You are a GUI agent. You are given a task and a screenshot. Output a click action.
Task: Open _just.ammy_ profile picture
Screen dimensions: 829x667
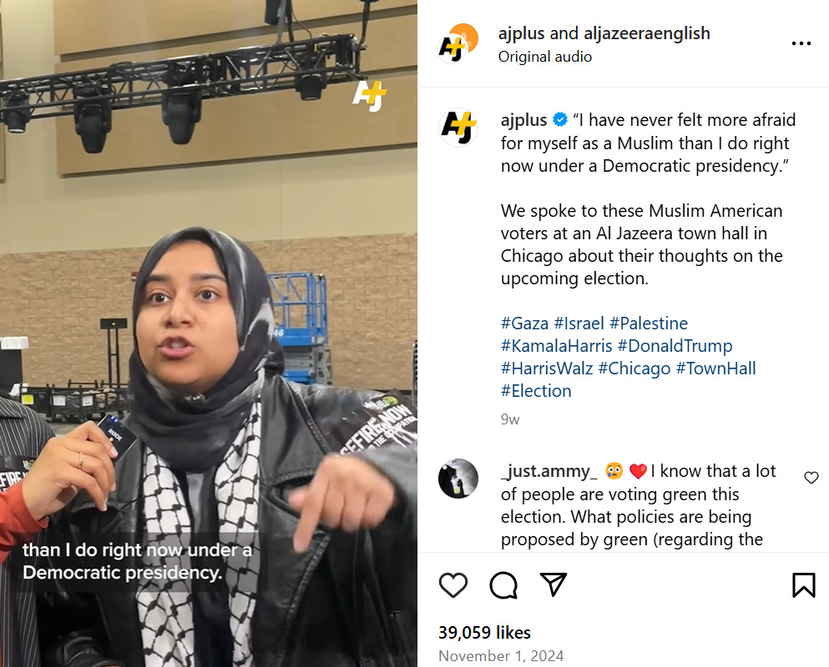[x=458, y=479]
